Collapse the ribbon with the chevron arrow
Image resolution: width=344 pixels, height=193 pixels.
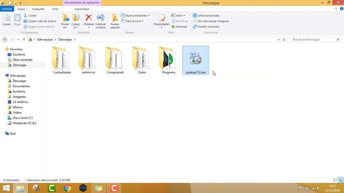[336, 9]
